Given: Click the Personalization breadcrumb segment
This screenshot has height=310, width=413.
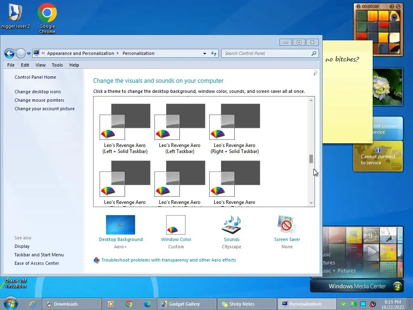Looking at the screenshot, I should pyautogui.click(x=139, y=53).
